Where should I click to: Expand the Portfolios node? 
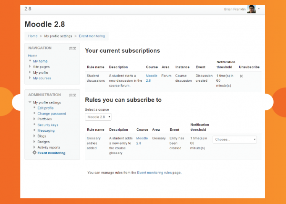click(34, 119)
